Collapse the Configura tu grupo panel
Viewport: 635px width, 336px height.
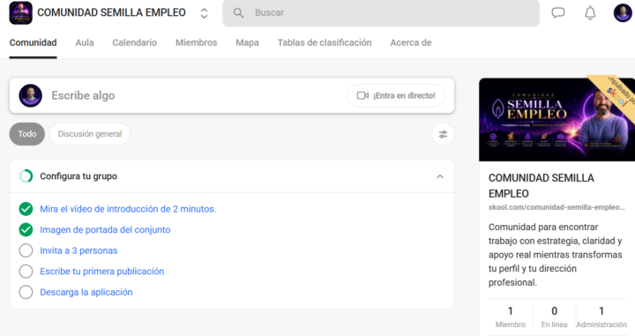[x=440, y=176]
